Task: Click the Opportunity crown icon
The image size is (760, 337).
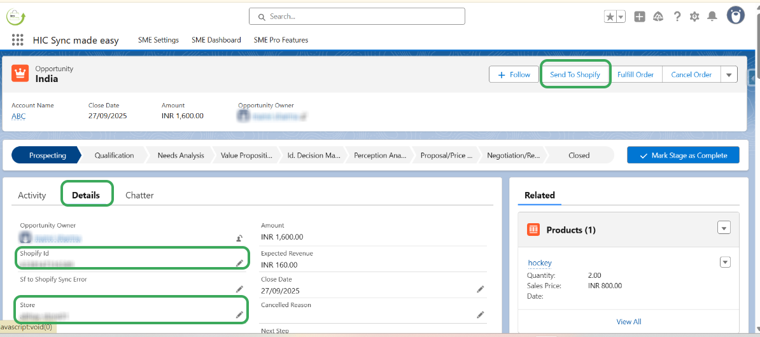Action: [x=20, y=74]
